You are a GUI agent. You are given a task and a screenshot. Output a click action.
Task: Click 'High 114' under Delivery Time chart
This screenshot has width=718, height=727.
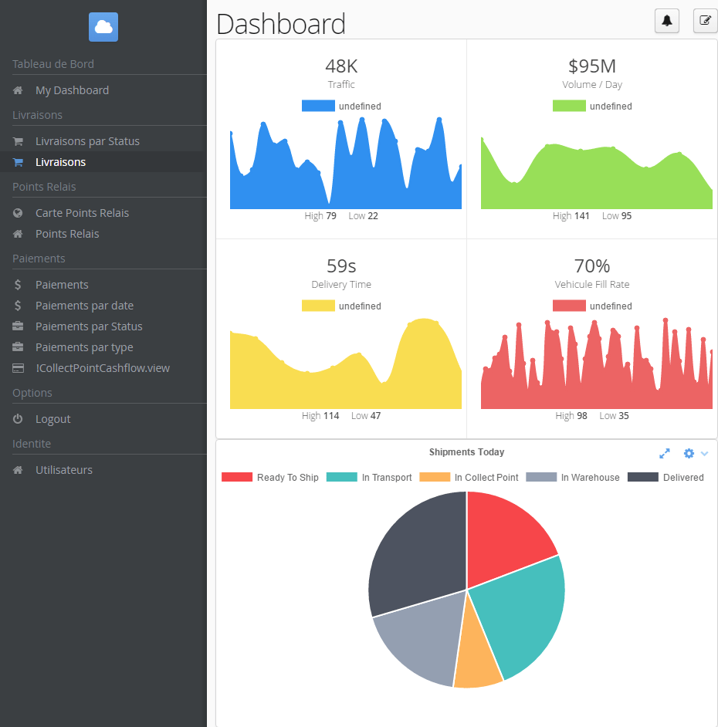coord(320,416)
